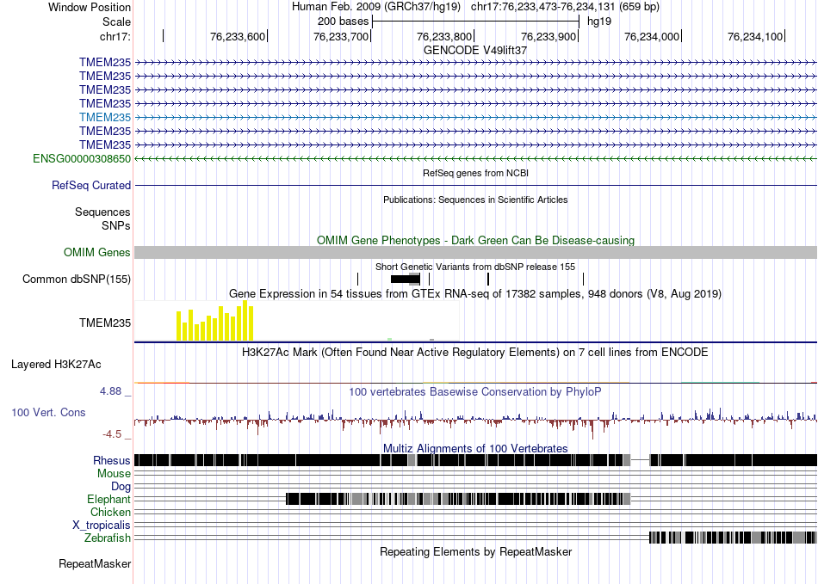Open the ENSG00000308650 gene label
This screenshot has width=818, height=584.
pyautogui.click(x=82, y=158)
